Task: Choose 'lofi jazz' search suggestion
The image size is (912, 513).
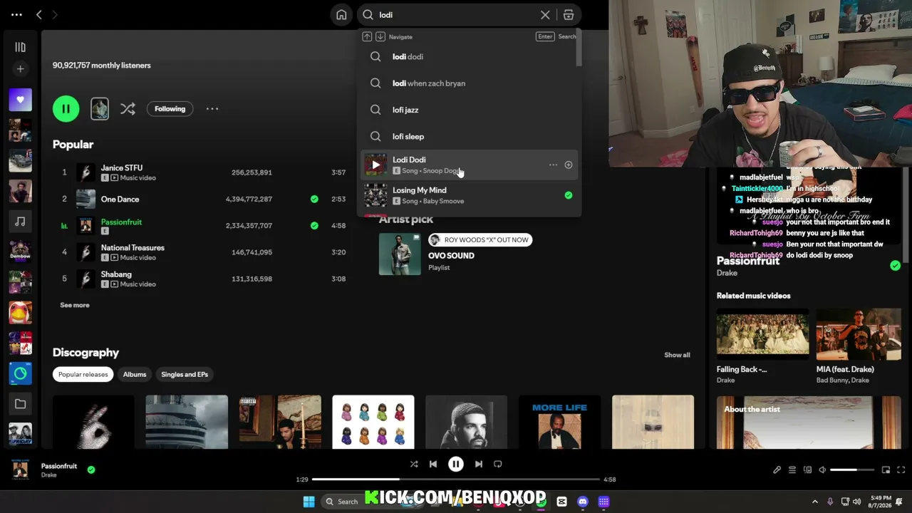Action: pos(469,110)
